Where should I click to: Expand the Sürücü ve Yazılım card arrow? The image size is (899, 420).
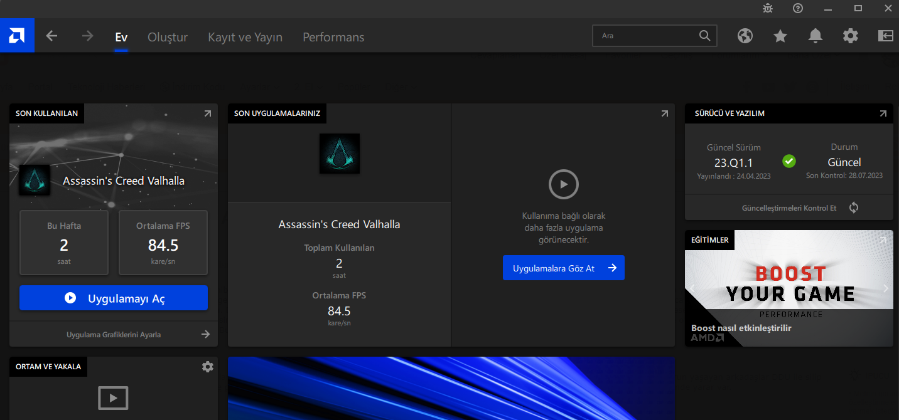pyautogui.click(x=883, y=113)
